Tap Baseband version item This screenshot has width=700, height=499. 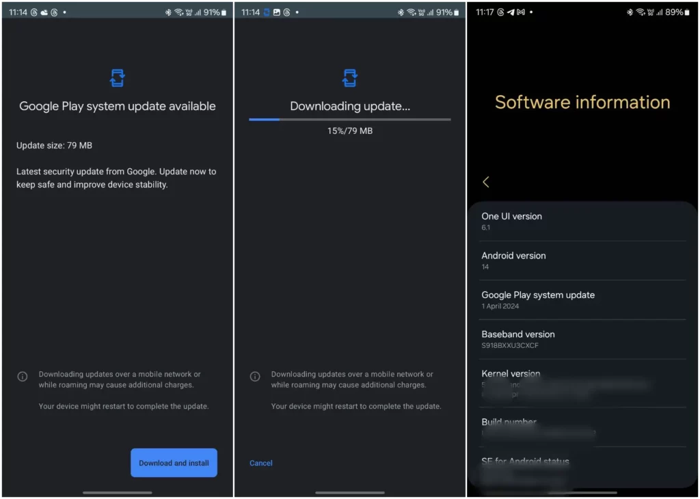pyautogui.click(x=582, y=339)
